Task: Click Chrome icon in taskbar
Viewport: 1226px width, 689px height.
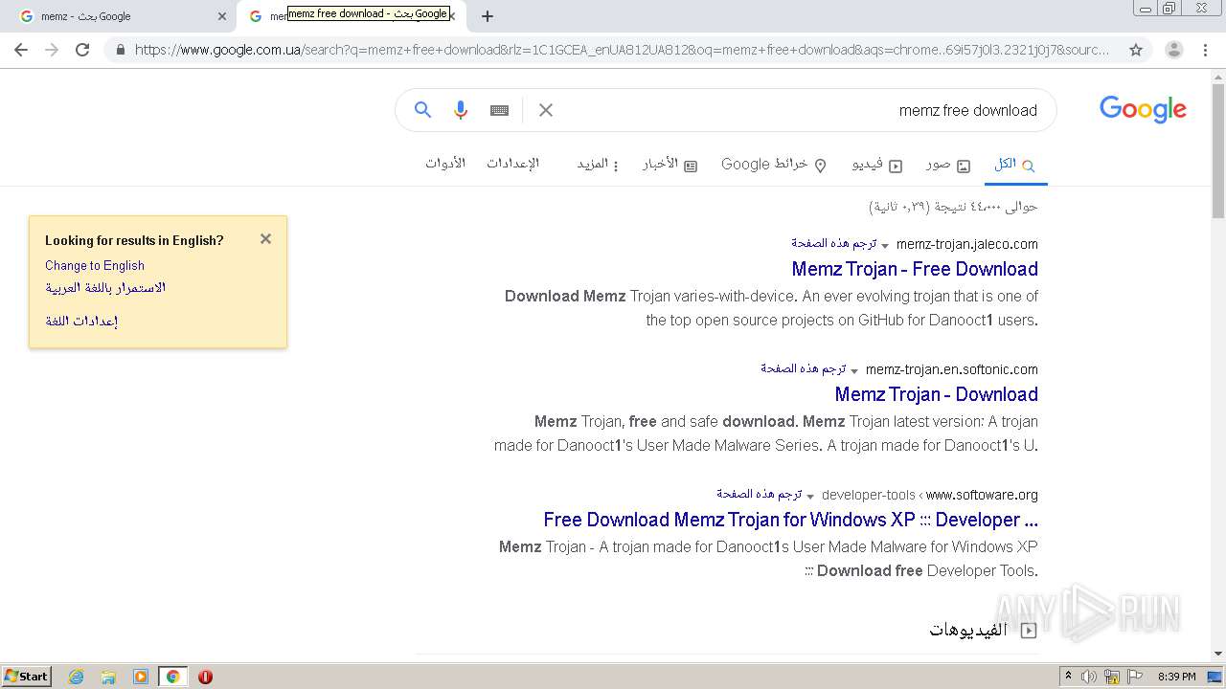Action: click(x=173, y=677)
